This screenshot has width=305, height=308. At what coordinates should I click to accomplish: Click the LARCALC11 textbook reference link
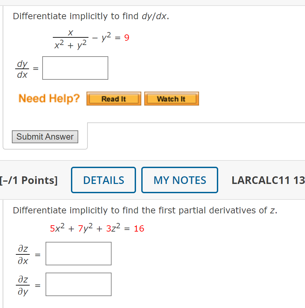pyautogui.click(x=268, y=180)
